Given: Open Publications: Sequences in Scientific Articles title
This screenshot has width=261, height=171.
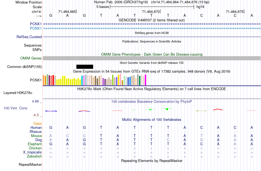Looking at the screenshot, I should point(152,41).
